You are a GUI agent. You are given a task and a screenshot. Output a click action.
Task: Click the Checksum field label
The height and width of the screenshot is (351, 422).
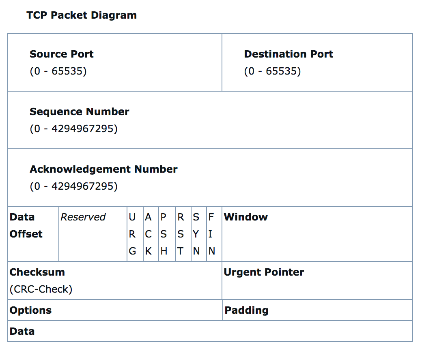37,272
